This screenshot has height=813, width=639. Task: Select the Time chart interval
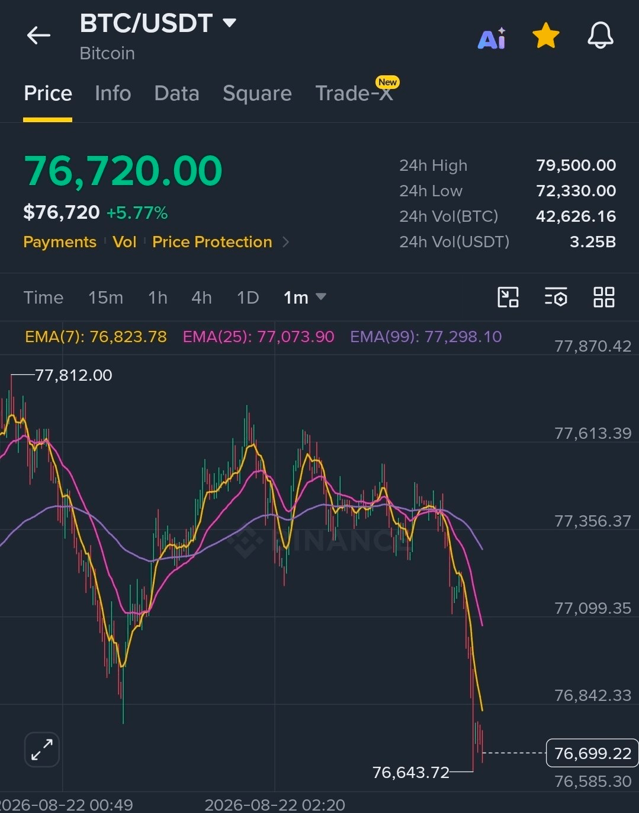(43, 297)
